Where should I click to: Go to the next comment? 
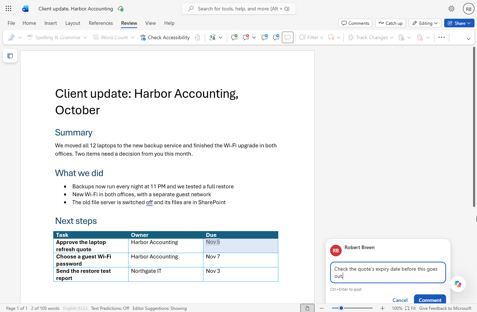pos(276,37)
